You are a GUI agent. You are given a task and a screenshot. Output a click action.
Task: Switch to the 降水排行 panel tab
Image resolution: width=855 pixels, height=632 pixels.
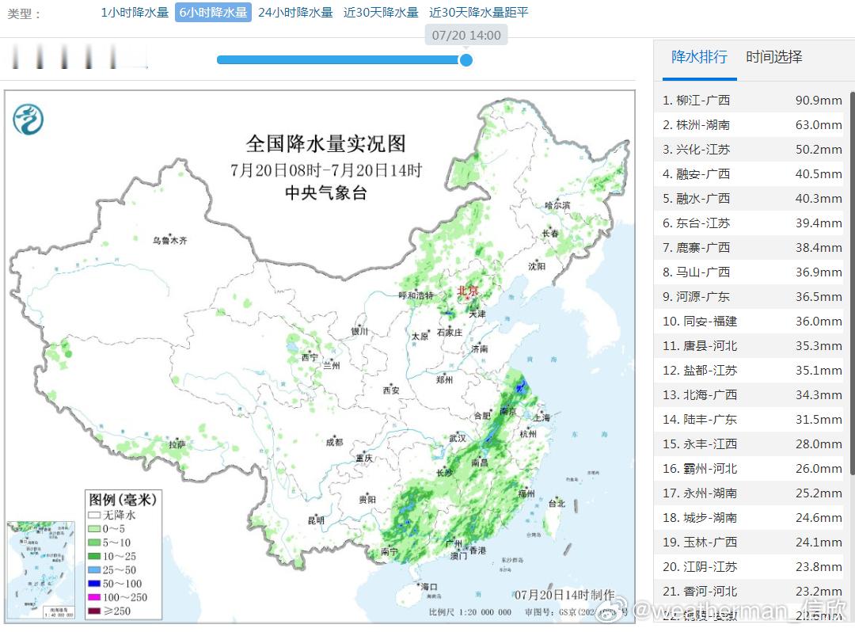(699, 57)
